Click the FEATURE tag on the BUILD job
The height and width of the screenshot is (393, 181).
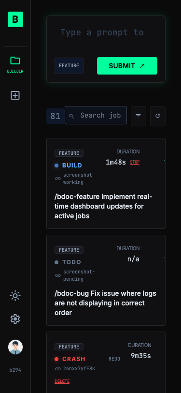click(69, 153)
